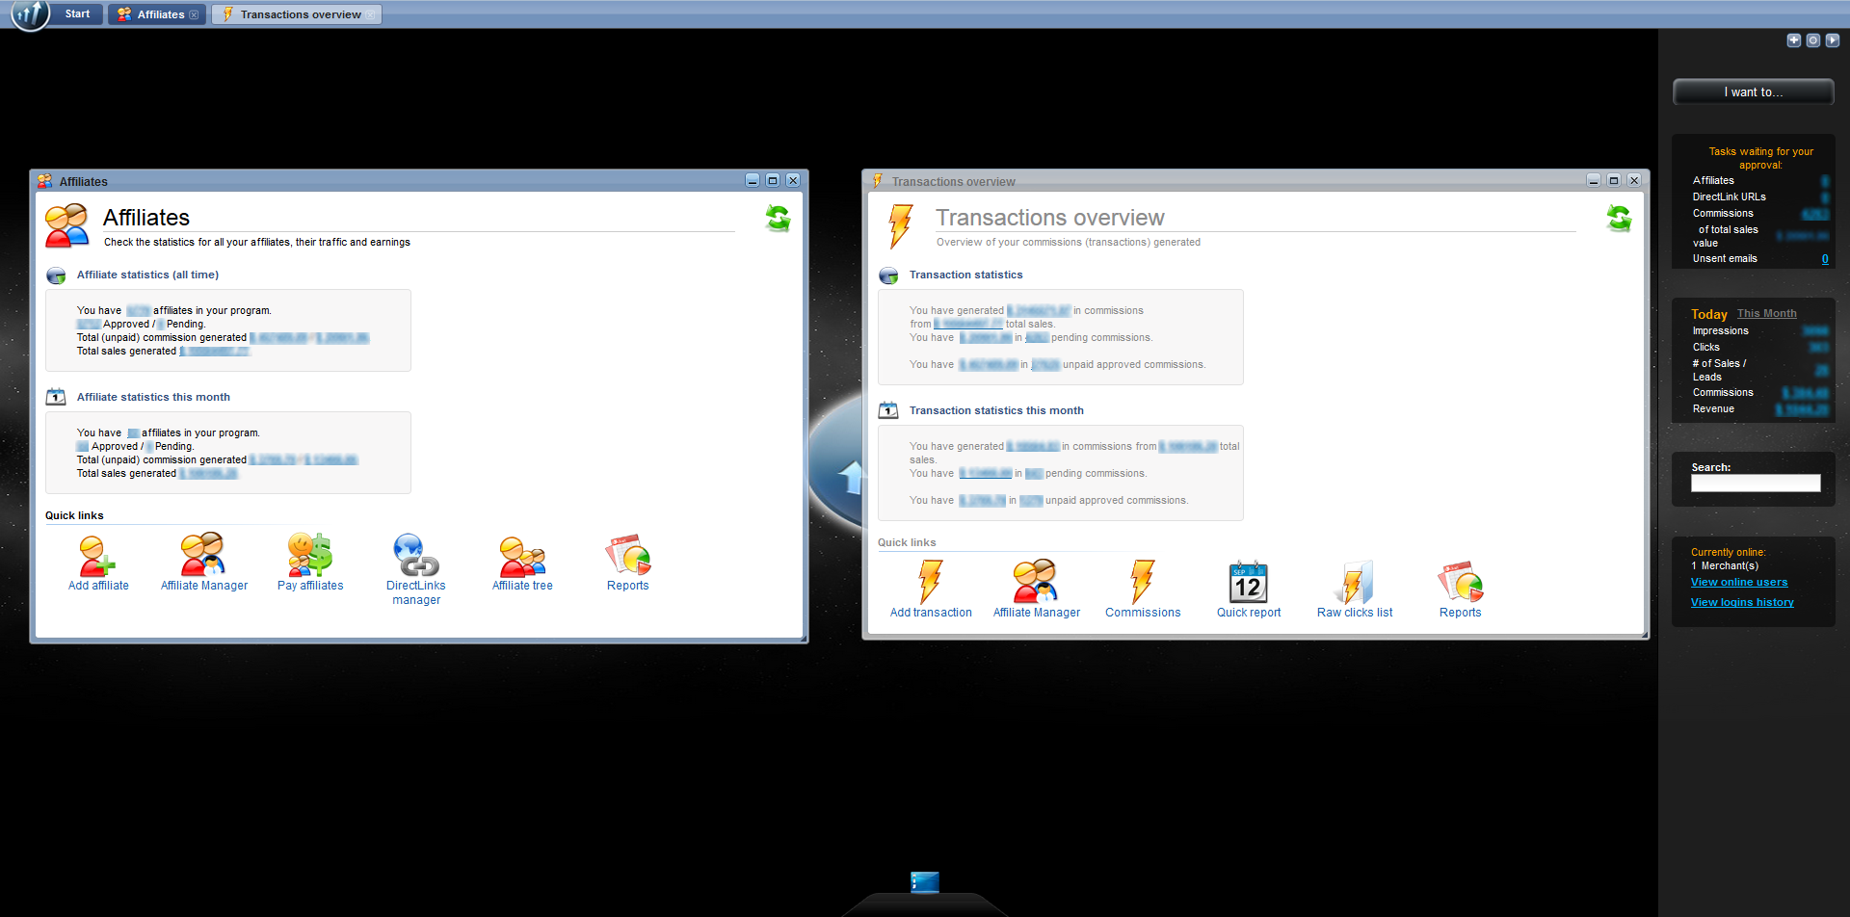Click the Add transaction text link
The height and width of the screenshot is (917, 1850).
[x=931, y=613]
